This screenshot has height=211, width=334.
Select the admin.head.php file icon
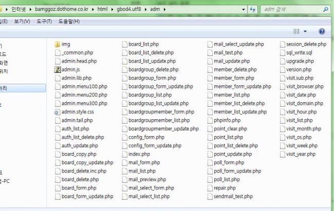(58, 61)
